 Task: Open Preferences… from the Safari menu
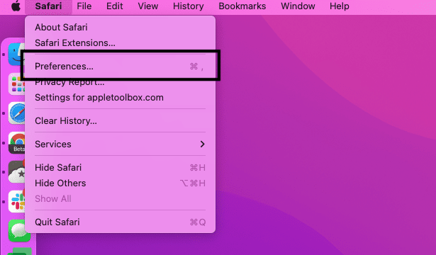tap(120, 66)
